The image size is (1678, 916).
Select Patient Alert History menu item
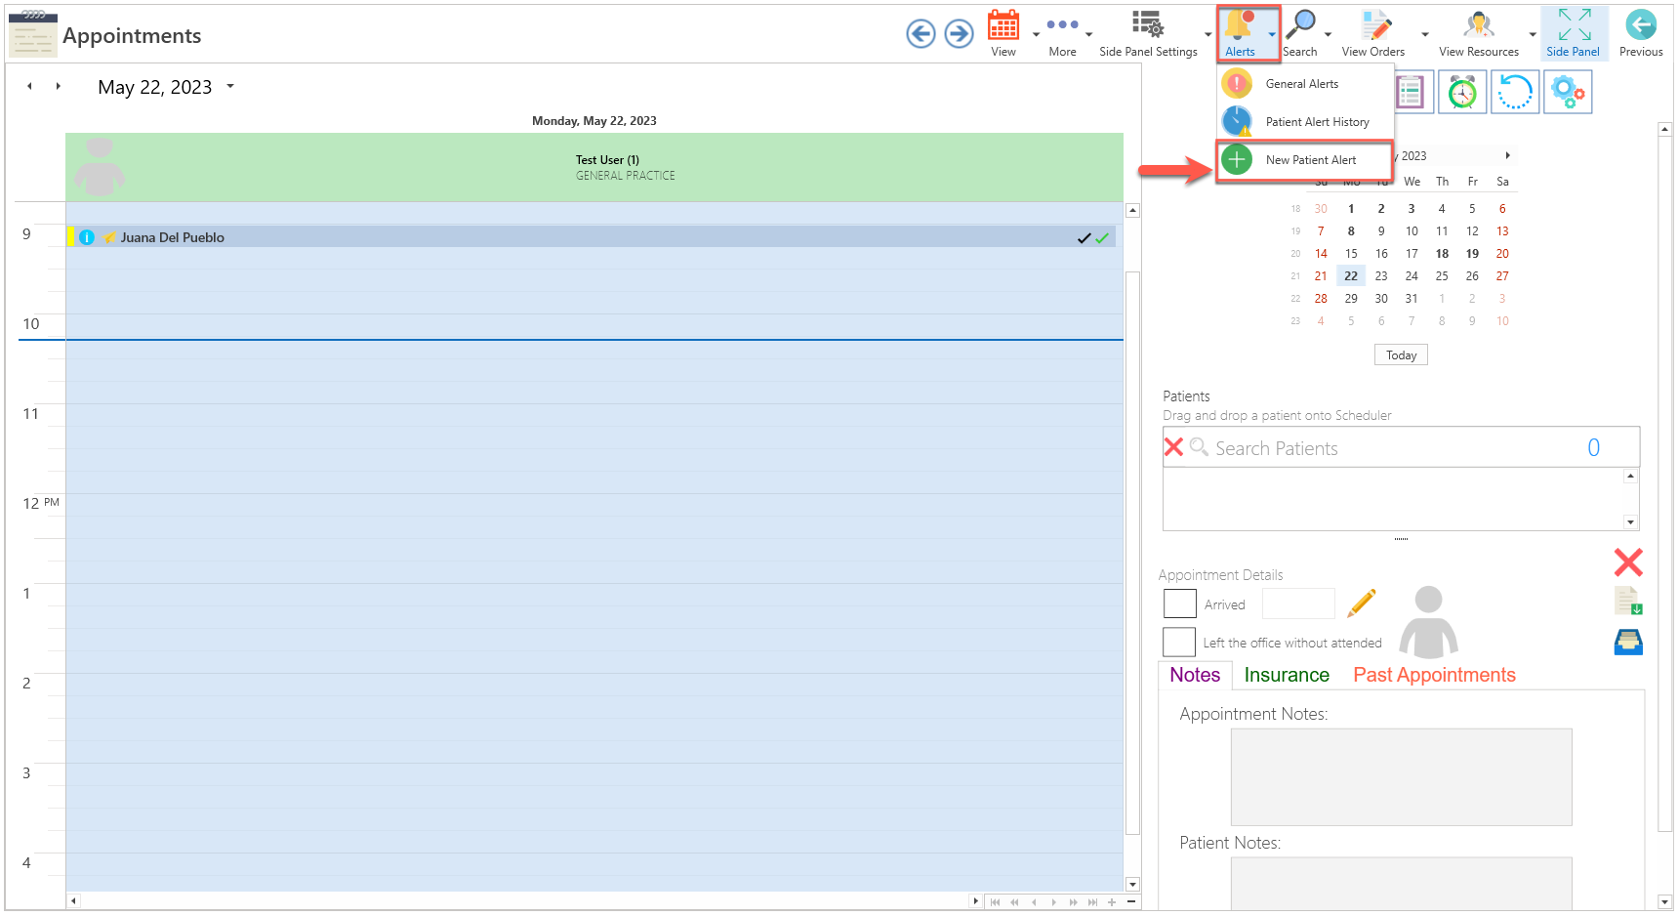pos(1305,122)
